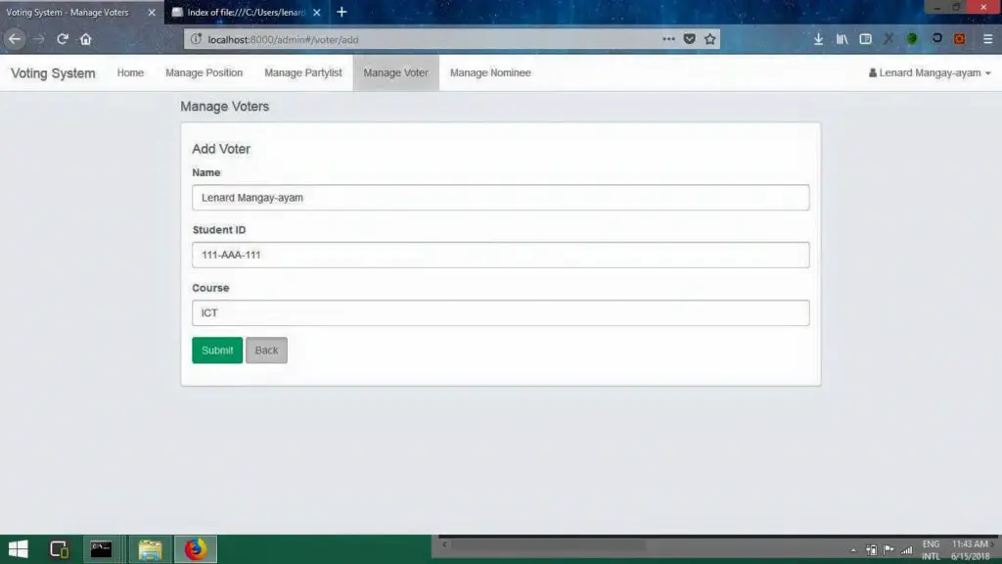
Task: Open the Firefox hamburger menu
Action: (x=987, y=39)
